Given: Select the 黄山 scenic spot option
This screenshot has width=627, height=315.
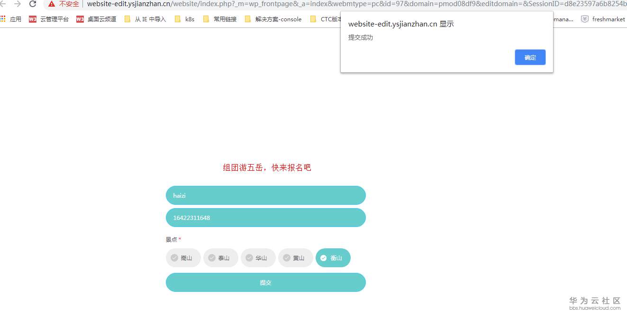Looking at the screenshot, I should pos(295,258).
